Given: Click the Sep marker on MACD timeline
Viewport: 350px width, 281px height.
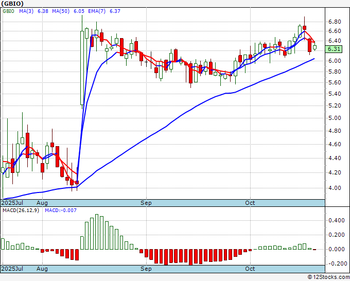Looking at the screenshot, I should coord(146,269).
